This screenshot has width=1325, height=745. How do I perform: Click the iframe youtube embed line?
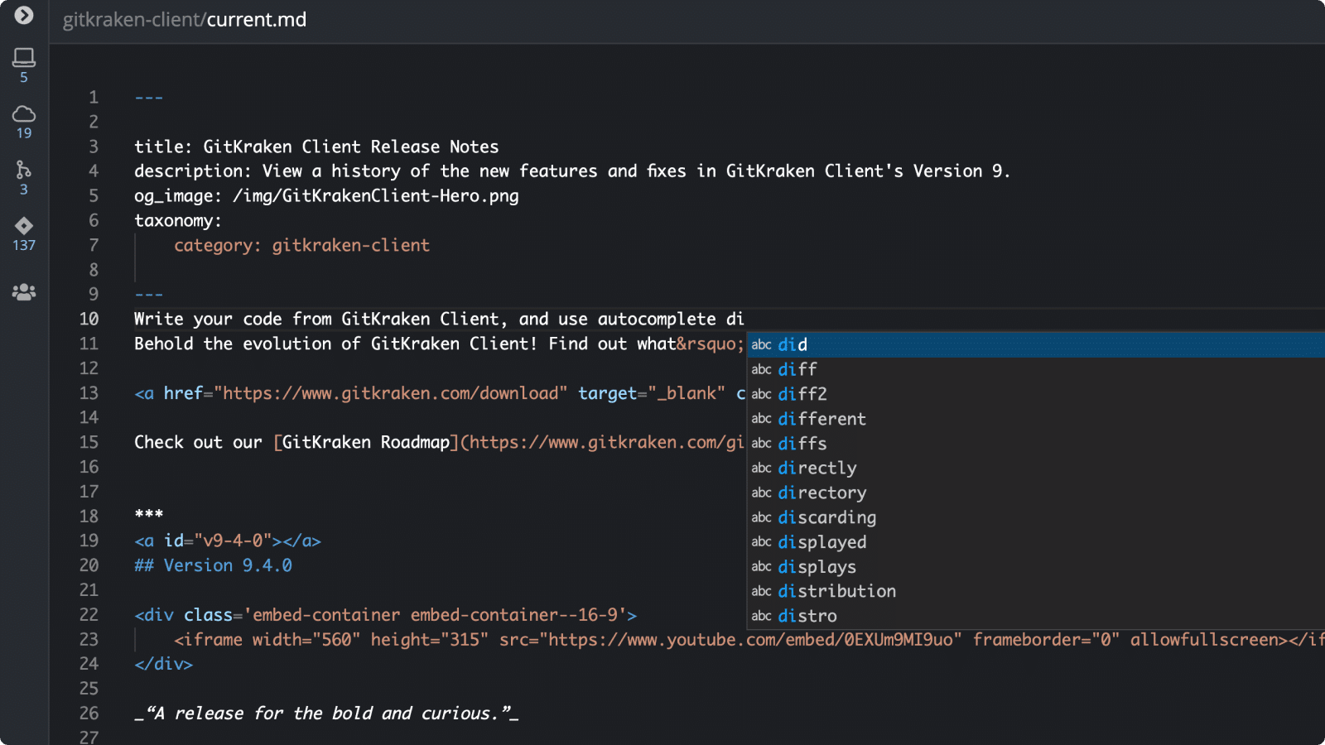[749, 640]
